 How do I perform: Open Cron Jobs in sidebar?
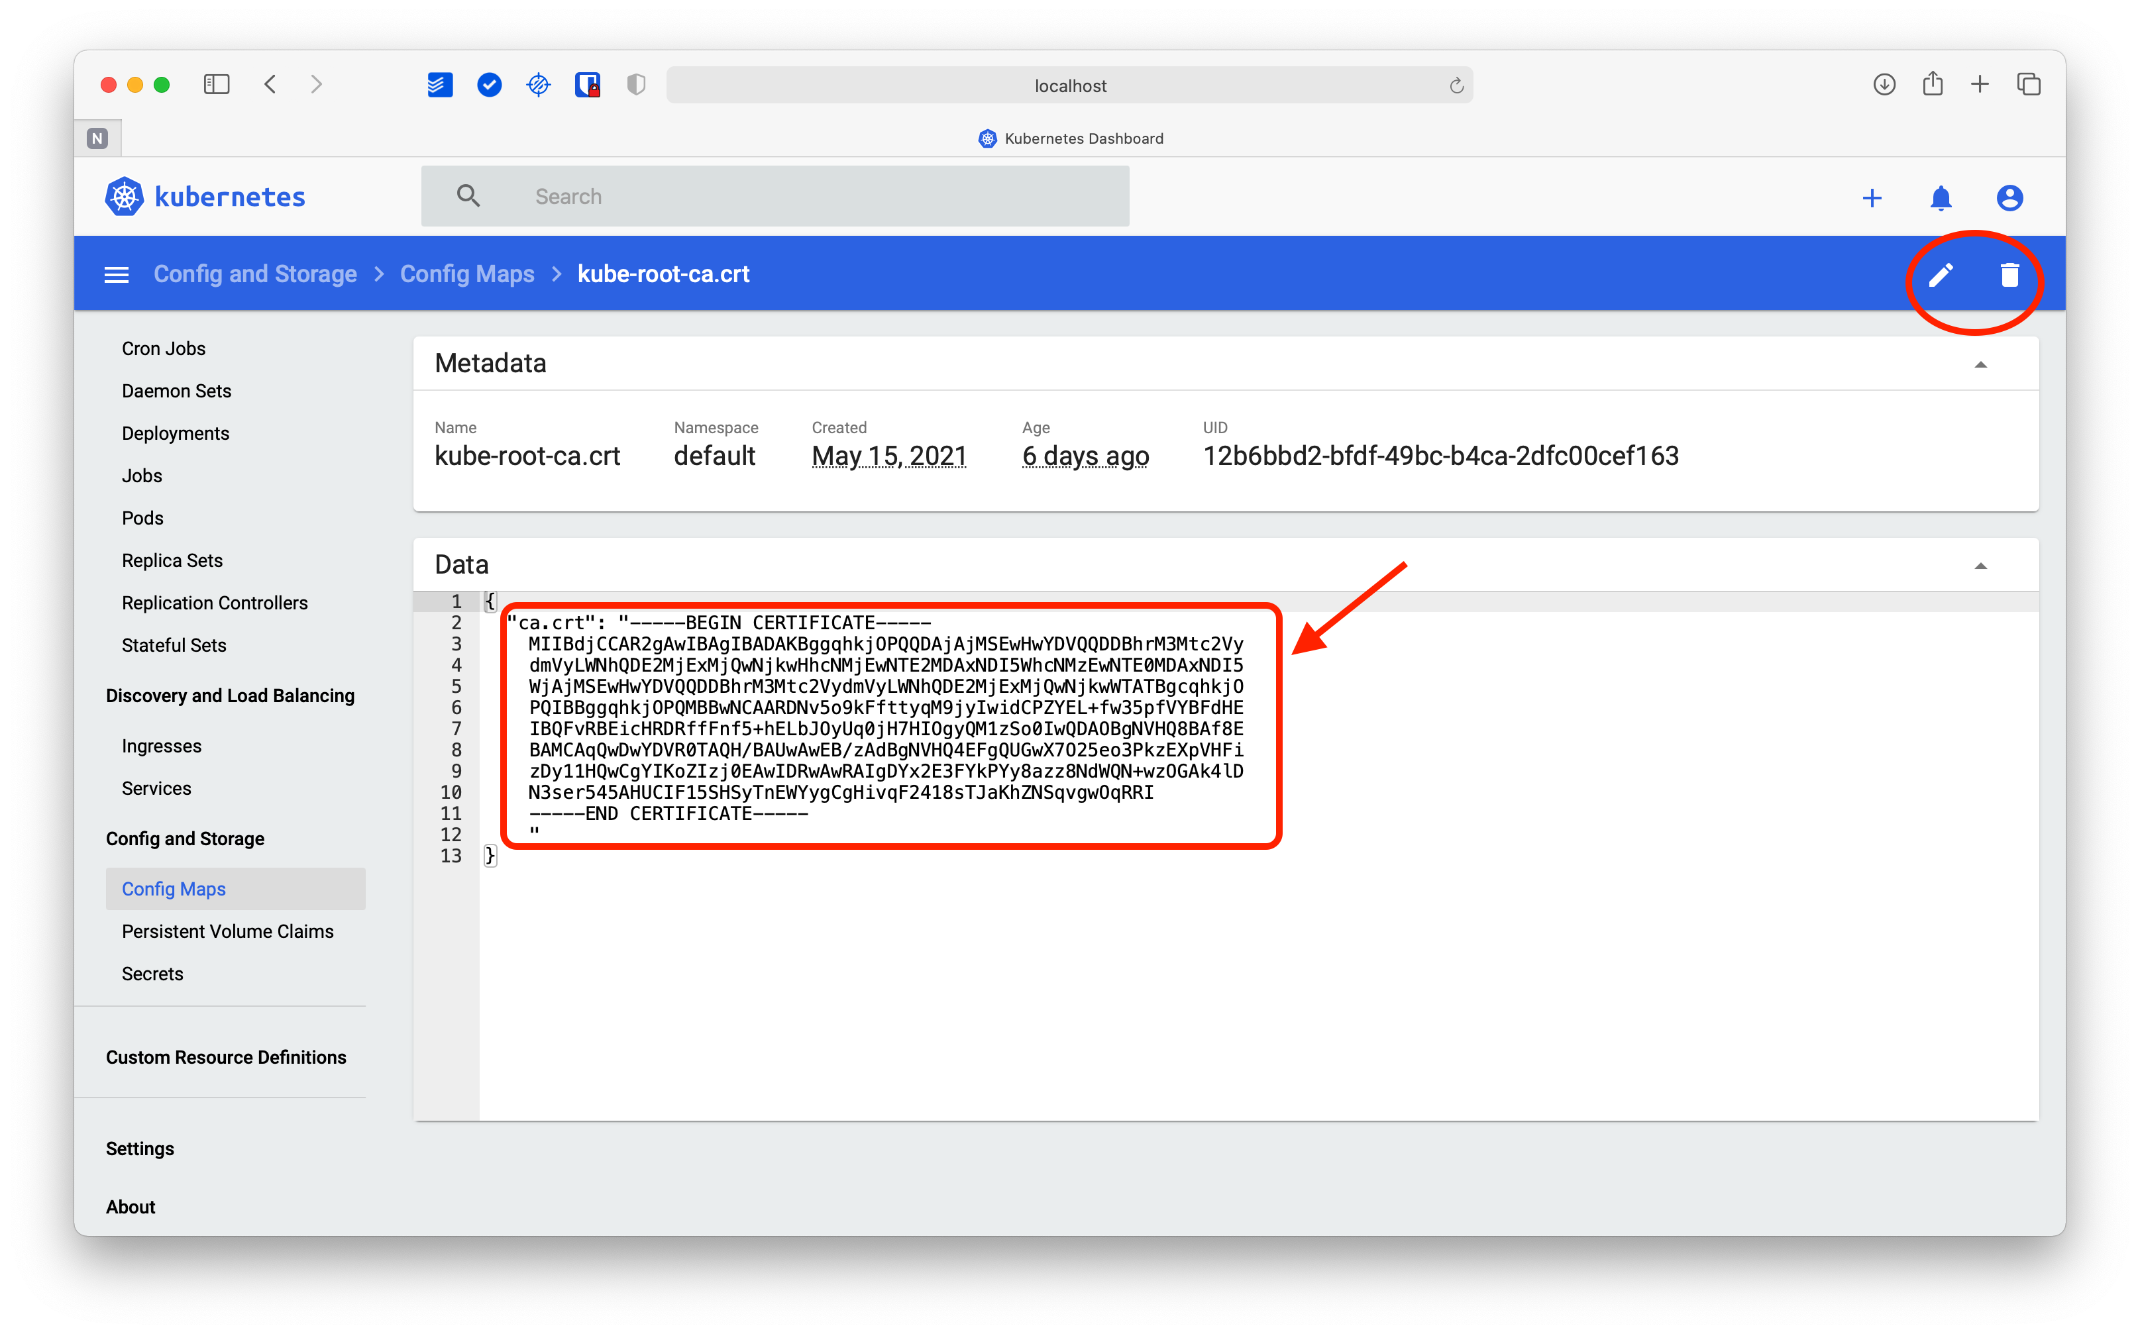163,348
